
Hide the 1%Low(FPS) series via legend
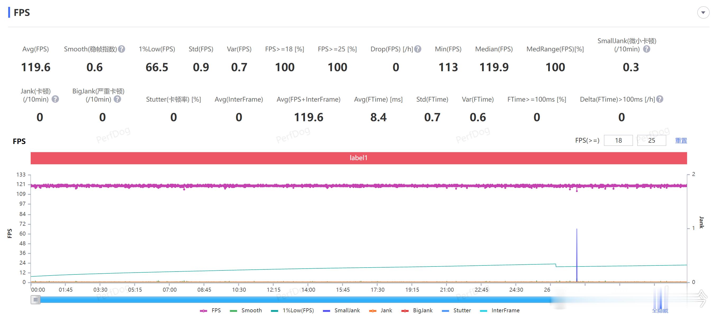click(298, 310)
